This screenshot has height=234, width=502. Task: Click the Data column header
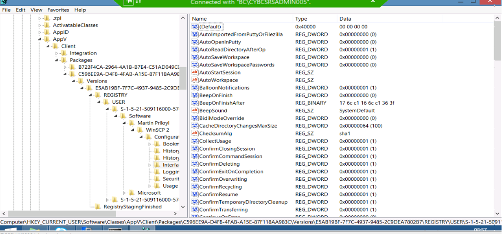(345, 19)
